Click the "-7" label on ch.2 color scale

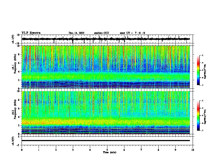click(x=202, y=130)
